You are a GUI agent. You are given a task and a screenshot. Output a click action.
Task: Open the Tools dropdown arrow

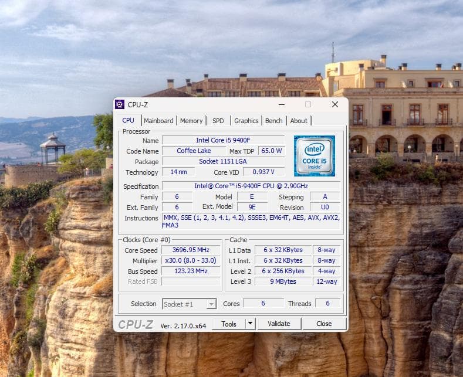pos(250,324)
